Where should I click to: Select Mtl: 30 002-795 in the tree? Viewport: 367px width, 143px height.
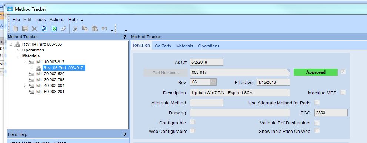pyautogui.click(x=50, y=80)
